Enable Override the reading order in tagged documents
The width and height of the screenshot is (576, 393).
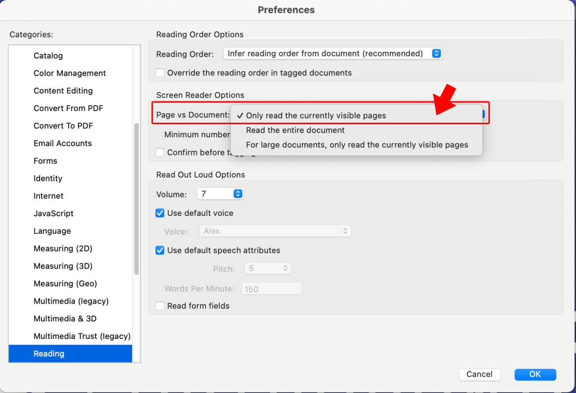(160, 72)
